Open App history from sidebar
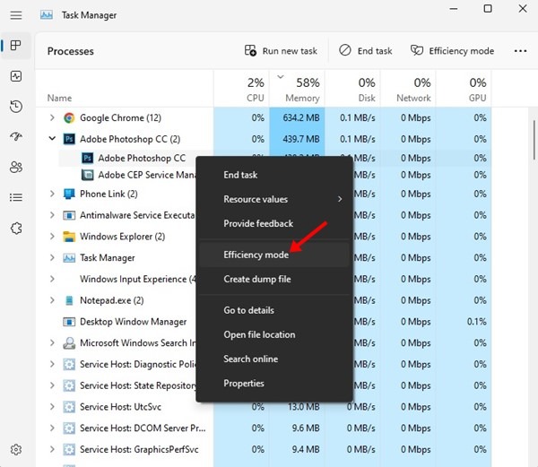This screenshot has width=538, height=467. (x=15, y=107)
